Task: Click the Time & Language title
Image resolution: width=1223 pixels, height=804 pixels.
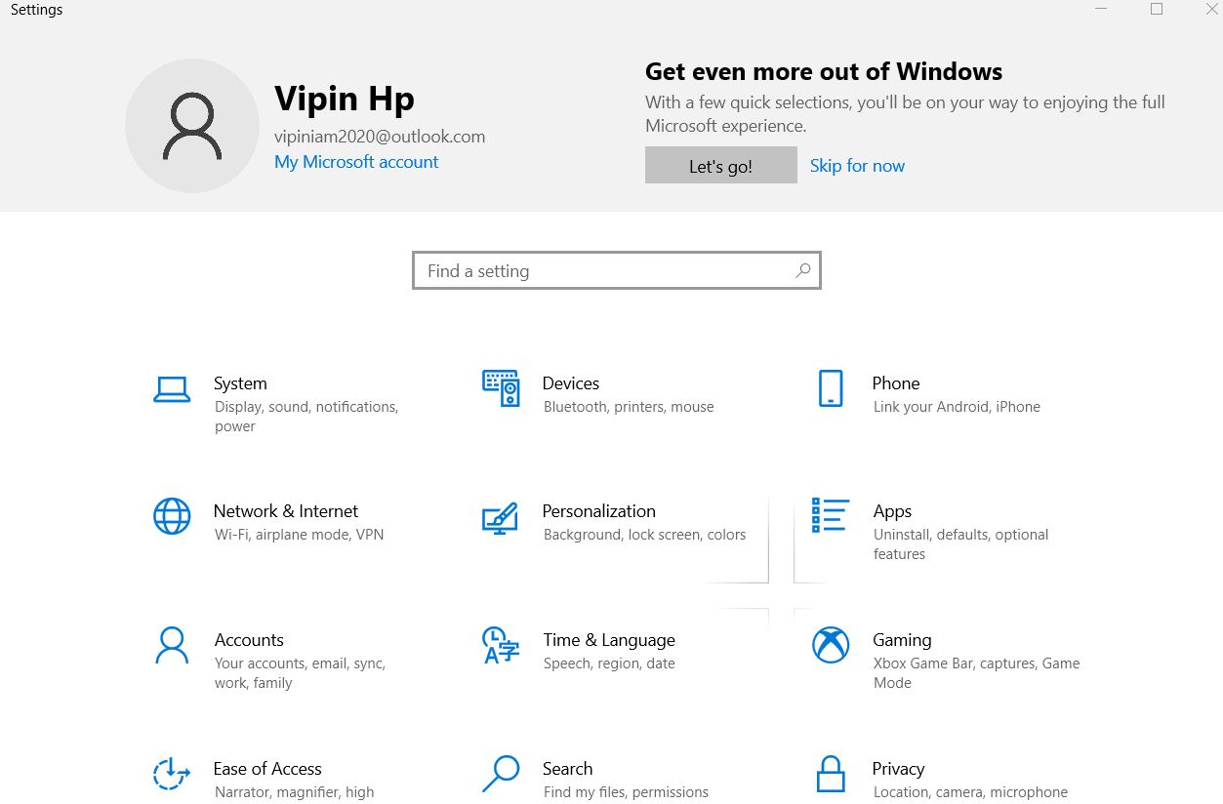Action: tap(609, 640)
